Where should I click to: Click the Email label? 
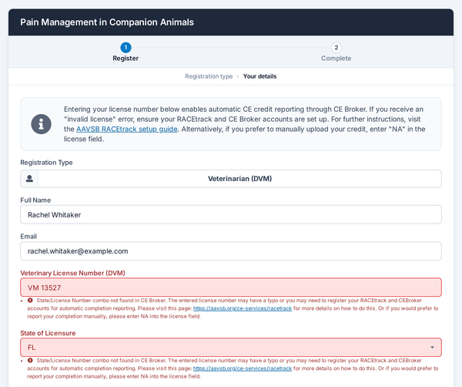(28, 237)
